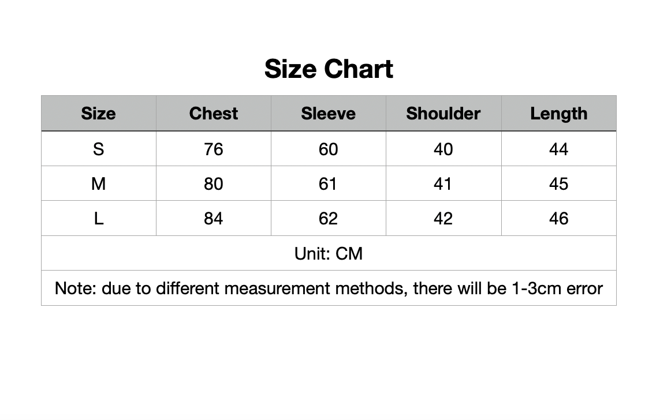Select chest value 76 for size S
The width and height of the screenshot is (671, 420).
point(213,149)
